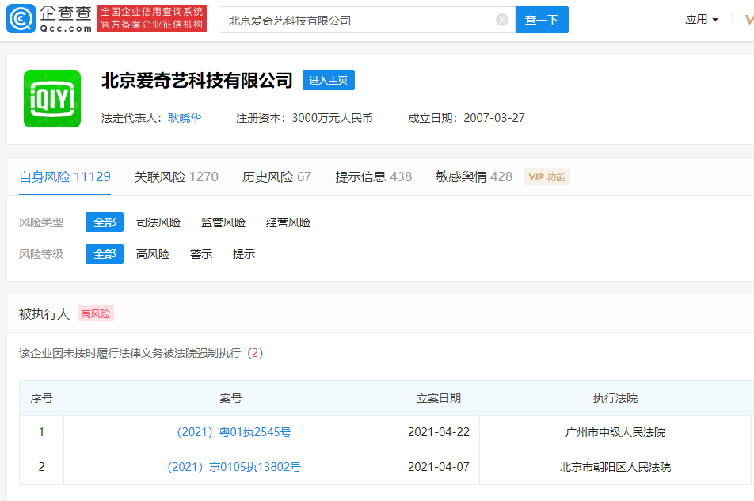Click the 高风险 tag beside 被执行人

tap(96, 313)
